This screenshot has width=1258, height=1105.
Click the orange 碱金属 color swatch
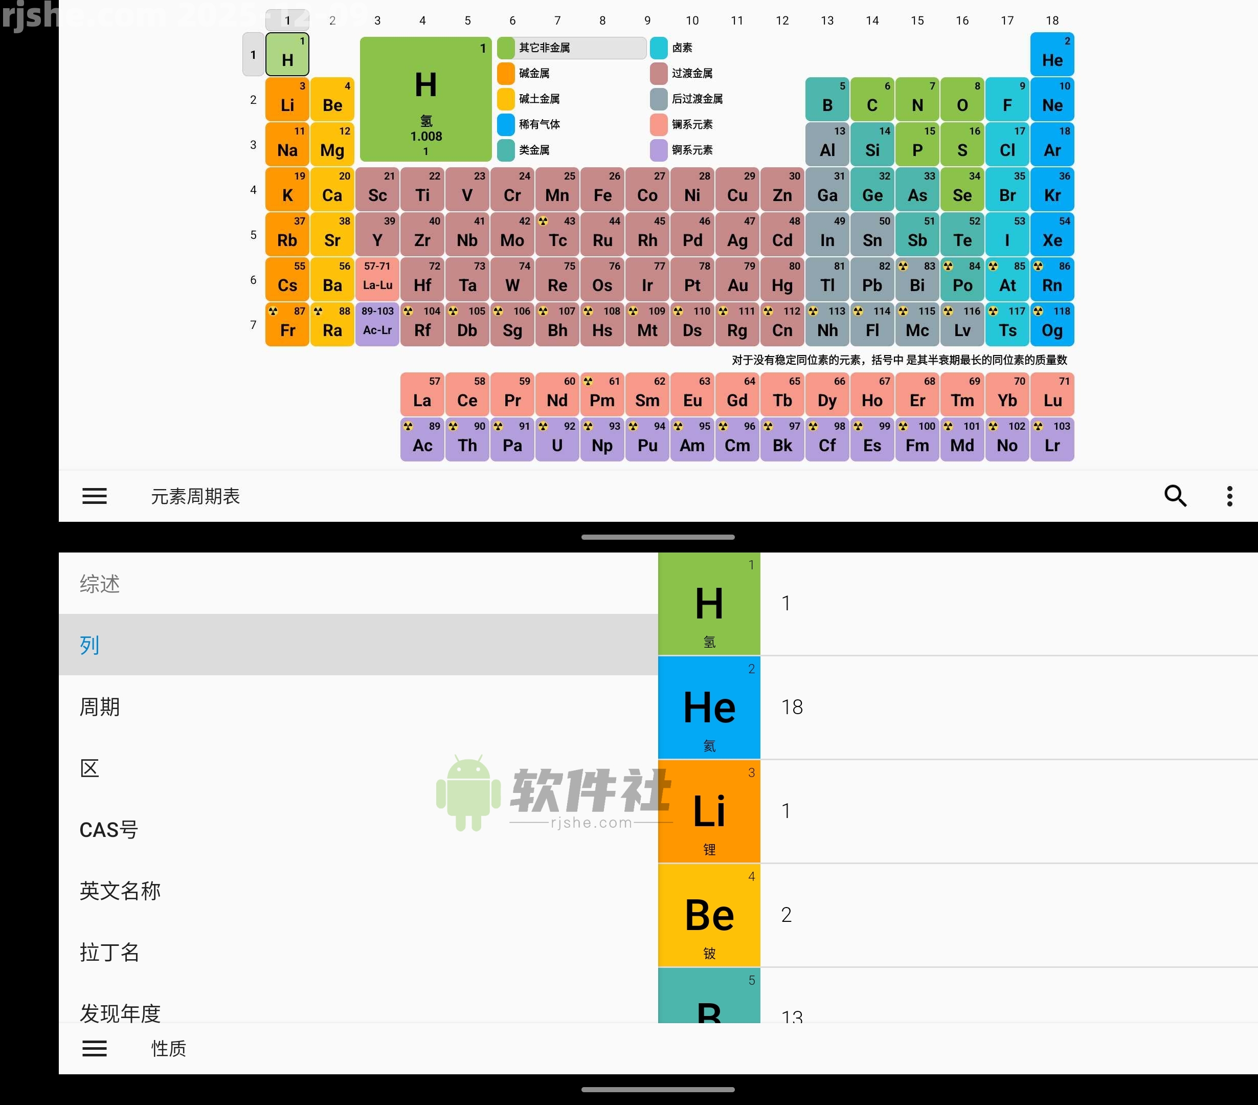pyautogui.click(x=505, y=73)
